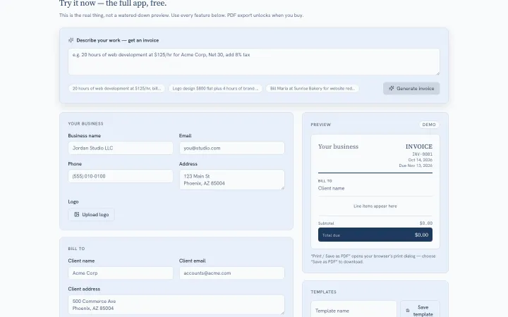The width and height of the screenshot is (508, 317).
Task: Click the Upload logo button
Action: point(91,214)
